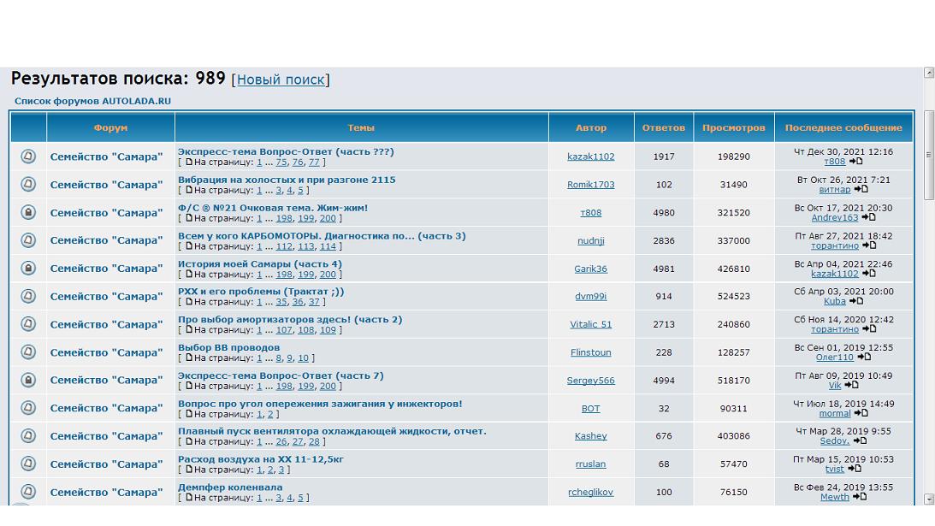Image resolution: width=935 pixels, height=526 pixels.
Task: Go to page 37 of РХХ и его проблемы
Action: [314, 302]
